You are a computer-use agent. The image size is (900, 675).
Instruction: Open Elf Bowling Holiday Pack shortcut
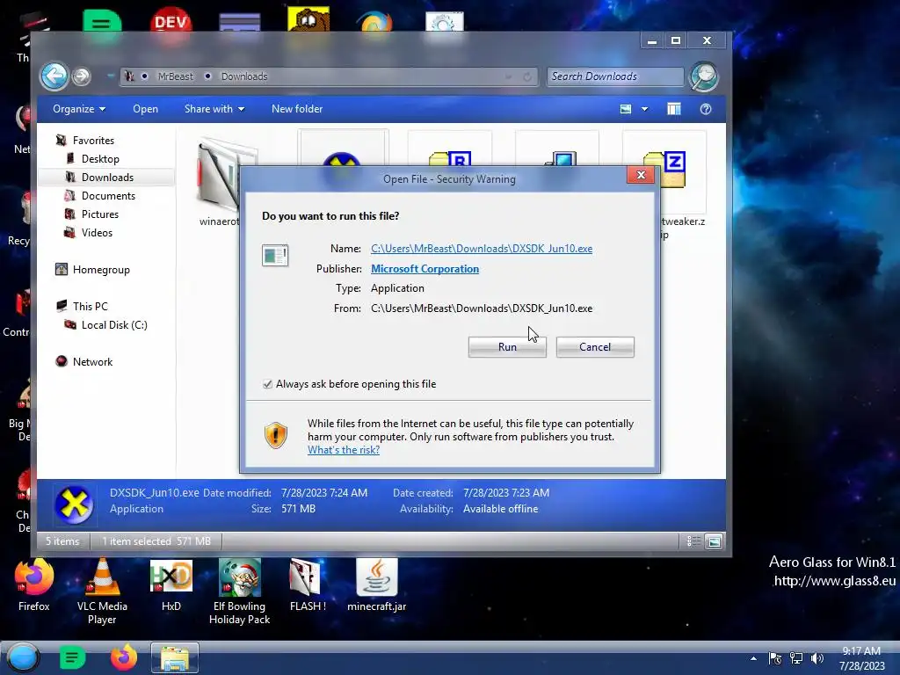pos(239,592)
